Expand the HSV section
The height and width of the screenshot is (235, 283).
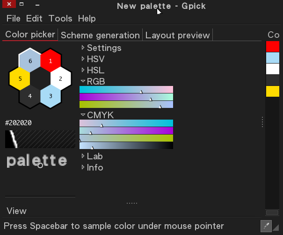(93, 59)
